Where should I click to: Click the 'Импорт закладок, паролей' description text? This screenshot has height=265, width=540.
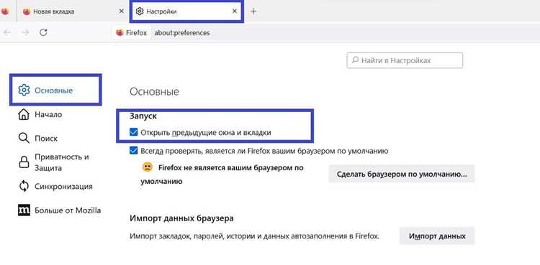[x=254, y=236]
